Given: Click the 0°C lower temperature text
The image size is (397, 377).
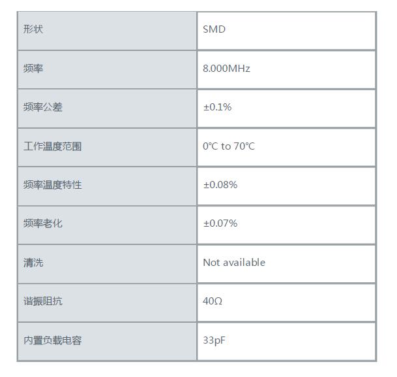Looking at the screenshot, I should click(x=210, y=146).
